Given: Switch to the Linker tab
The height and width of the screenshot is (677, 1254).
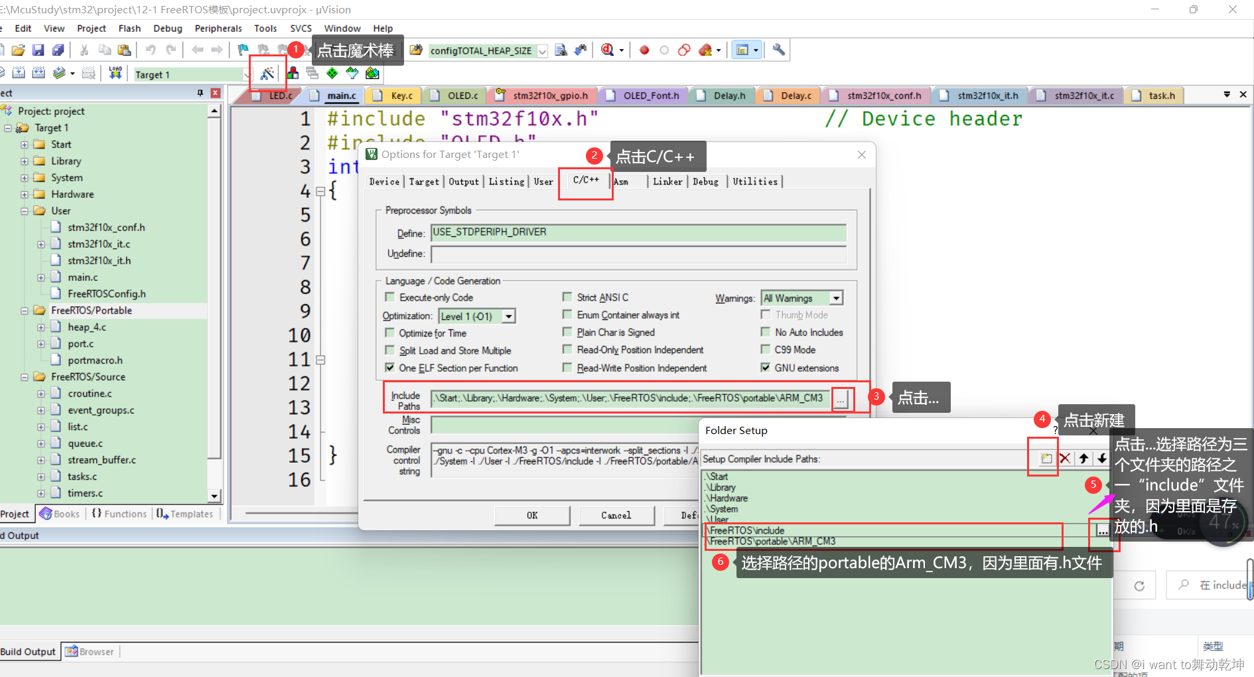Looking at the screenshot, I should point(667,181).
